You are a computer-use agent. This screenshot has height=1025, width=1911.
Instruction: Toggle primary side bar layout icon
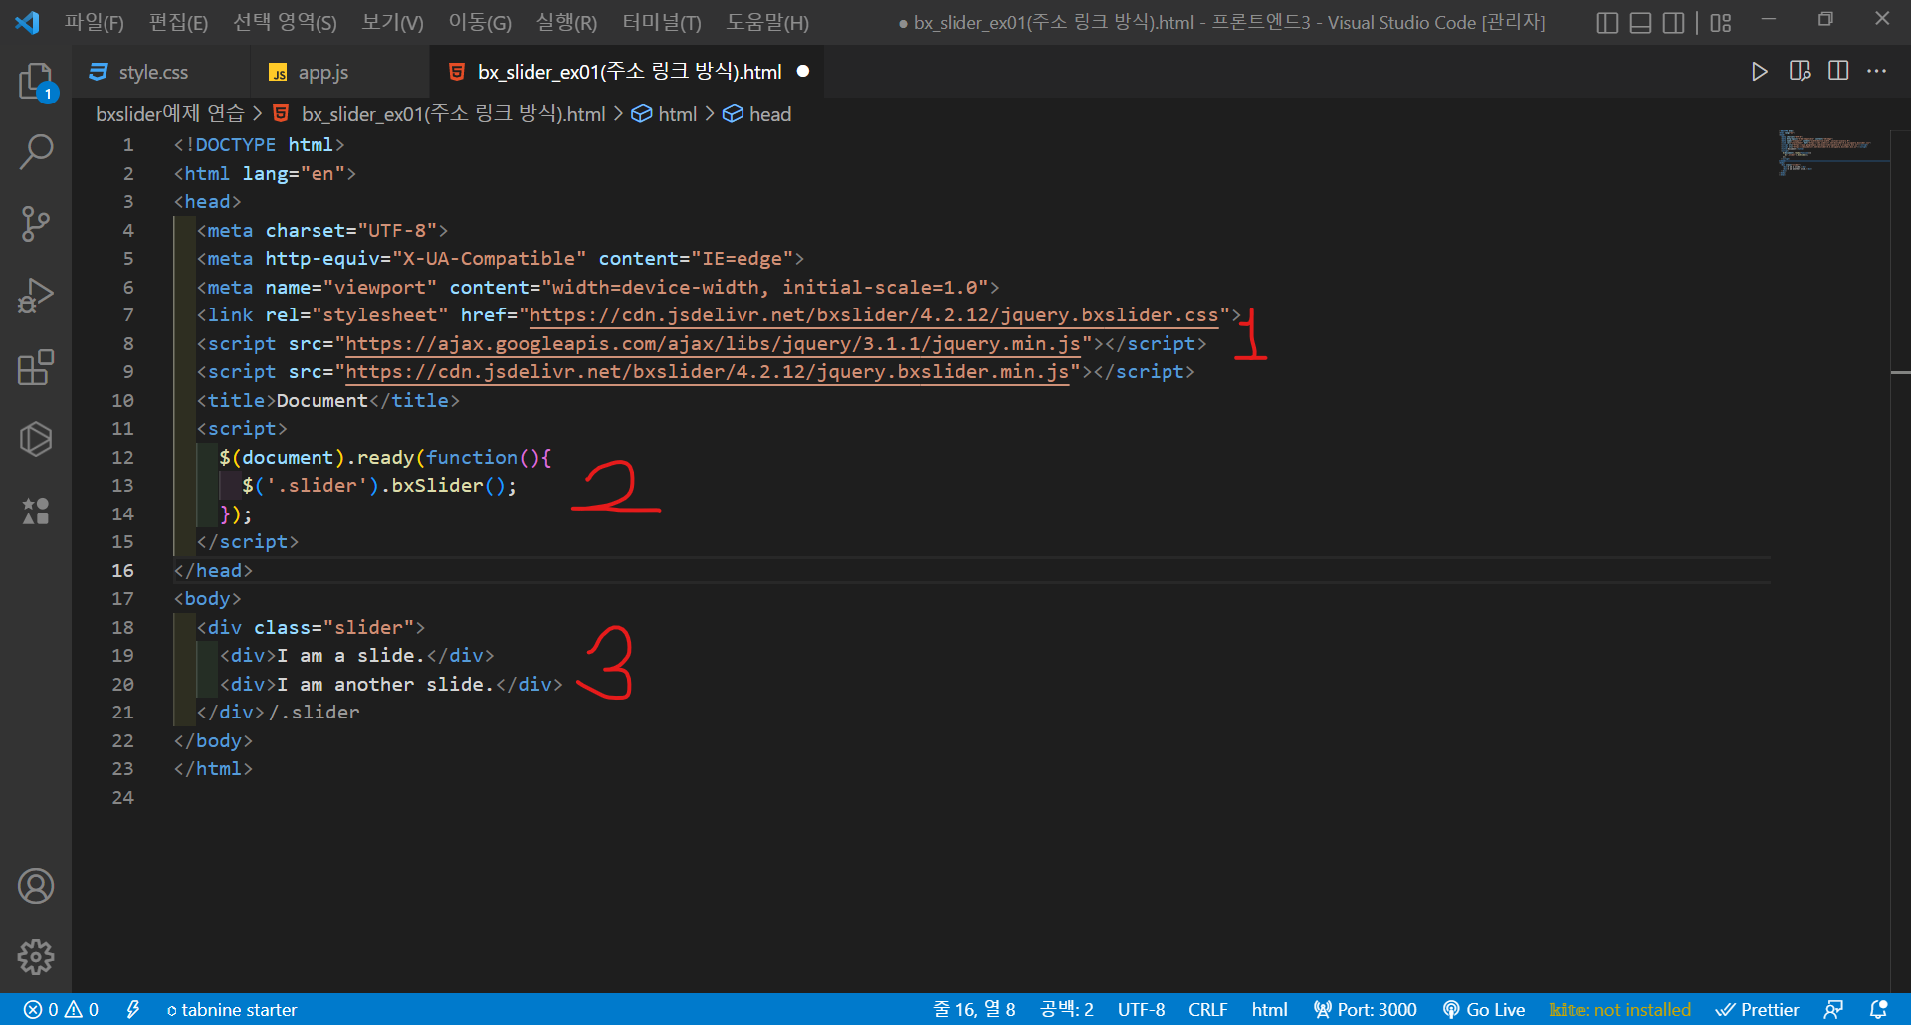(1607, 22)
